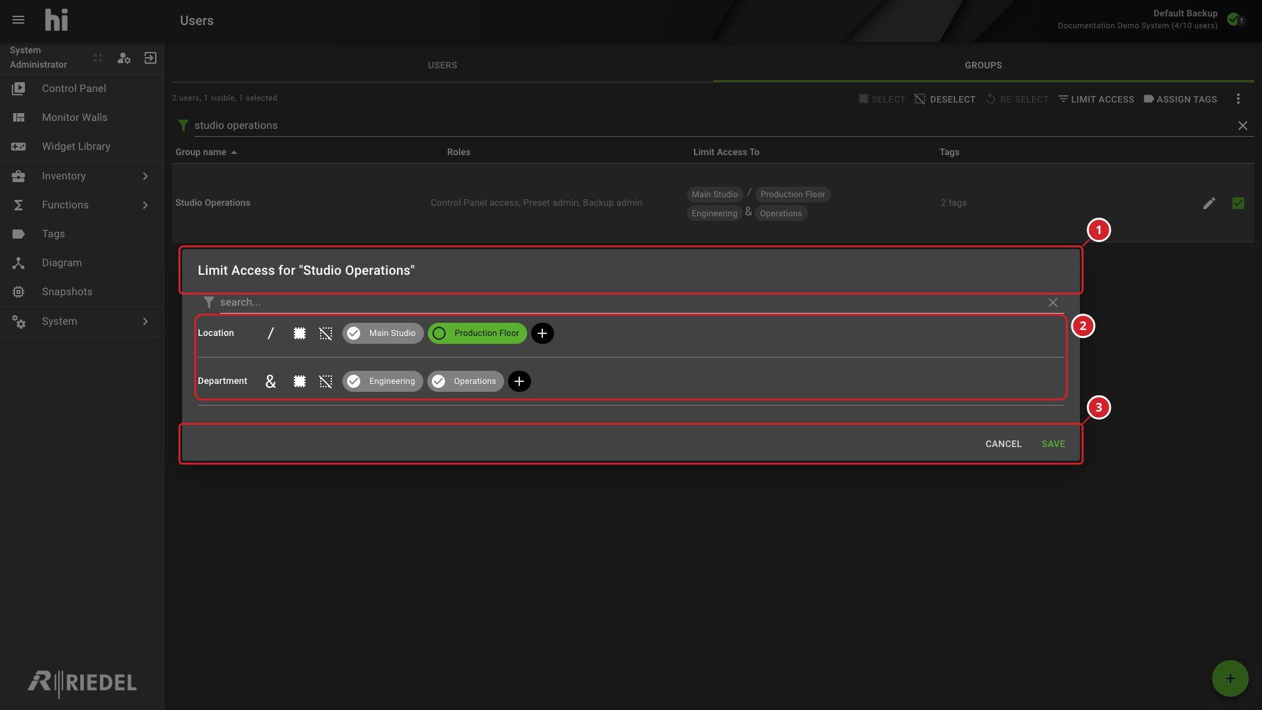Open Widget Library in the sidebar
This screenshot has height=710, width=1262.
tap(82, 147)
